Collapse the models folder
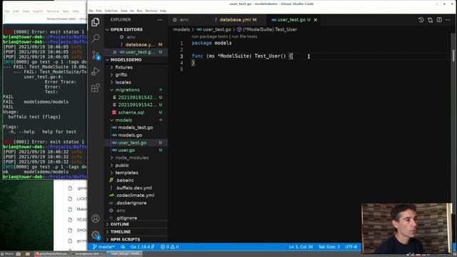Image resolution: width=457 pixels, height=257 pixels. 124,120
